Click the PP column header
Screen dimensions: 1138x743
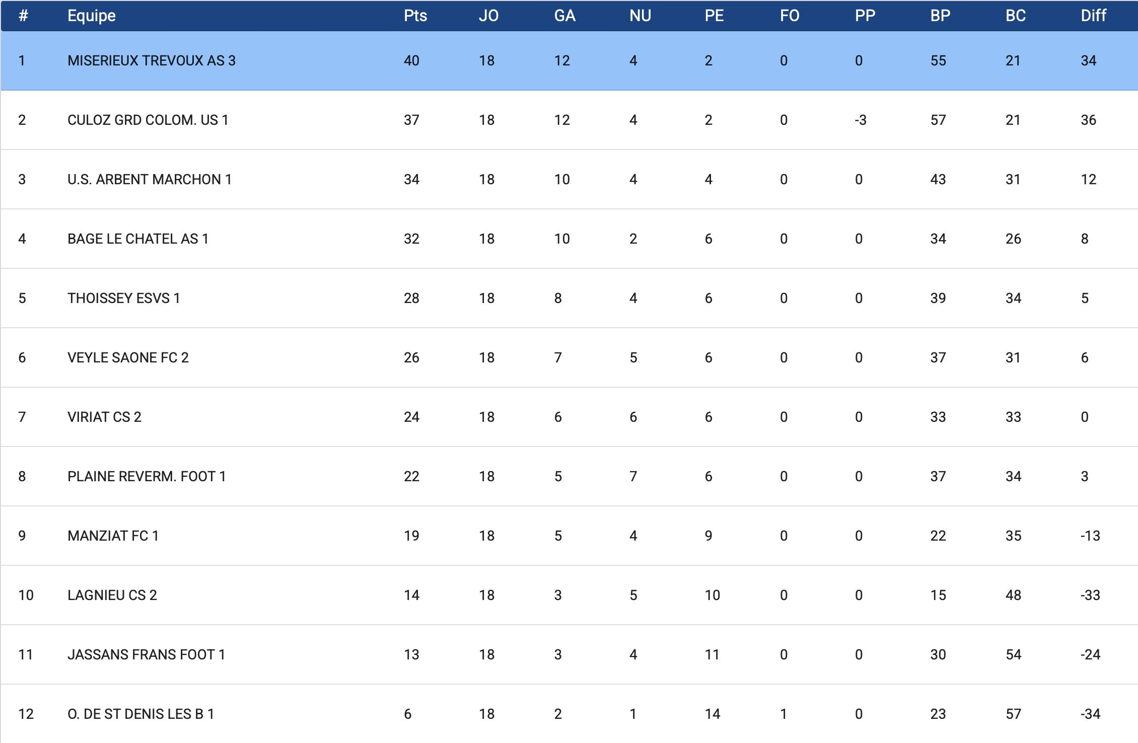coord(865,16)
